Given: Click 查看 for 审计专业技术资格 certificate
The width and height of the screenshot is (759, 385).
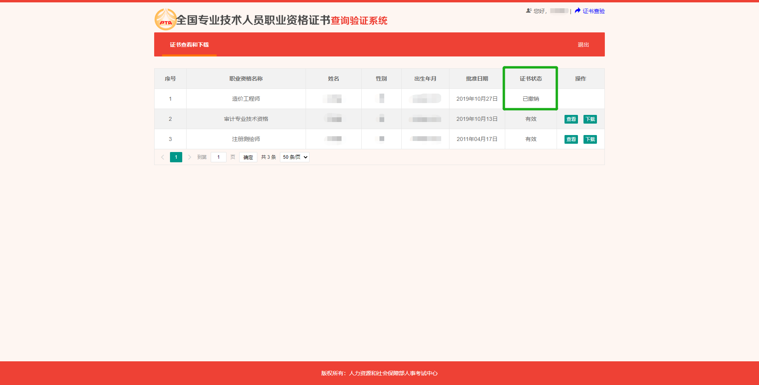Looking at the screenshot, I should tap(571, 119).
